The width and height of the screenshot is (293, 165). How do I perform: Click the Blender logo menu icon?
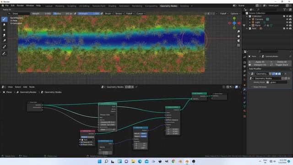tap(3, 5)
